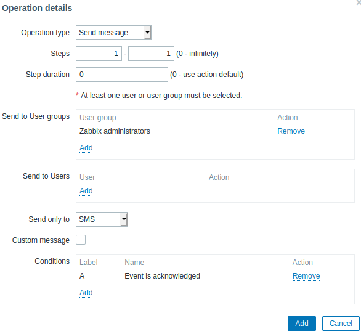
Task: Close the Operation details dialog
Action: (x=359, y=2)
